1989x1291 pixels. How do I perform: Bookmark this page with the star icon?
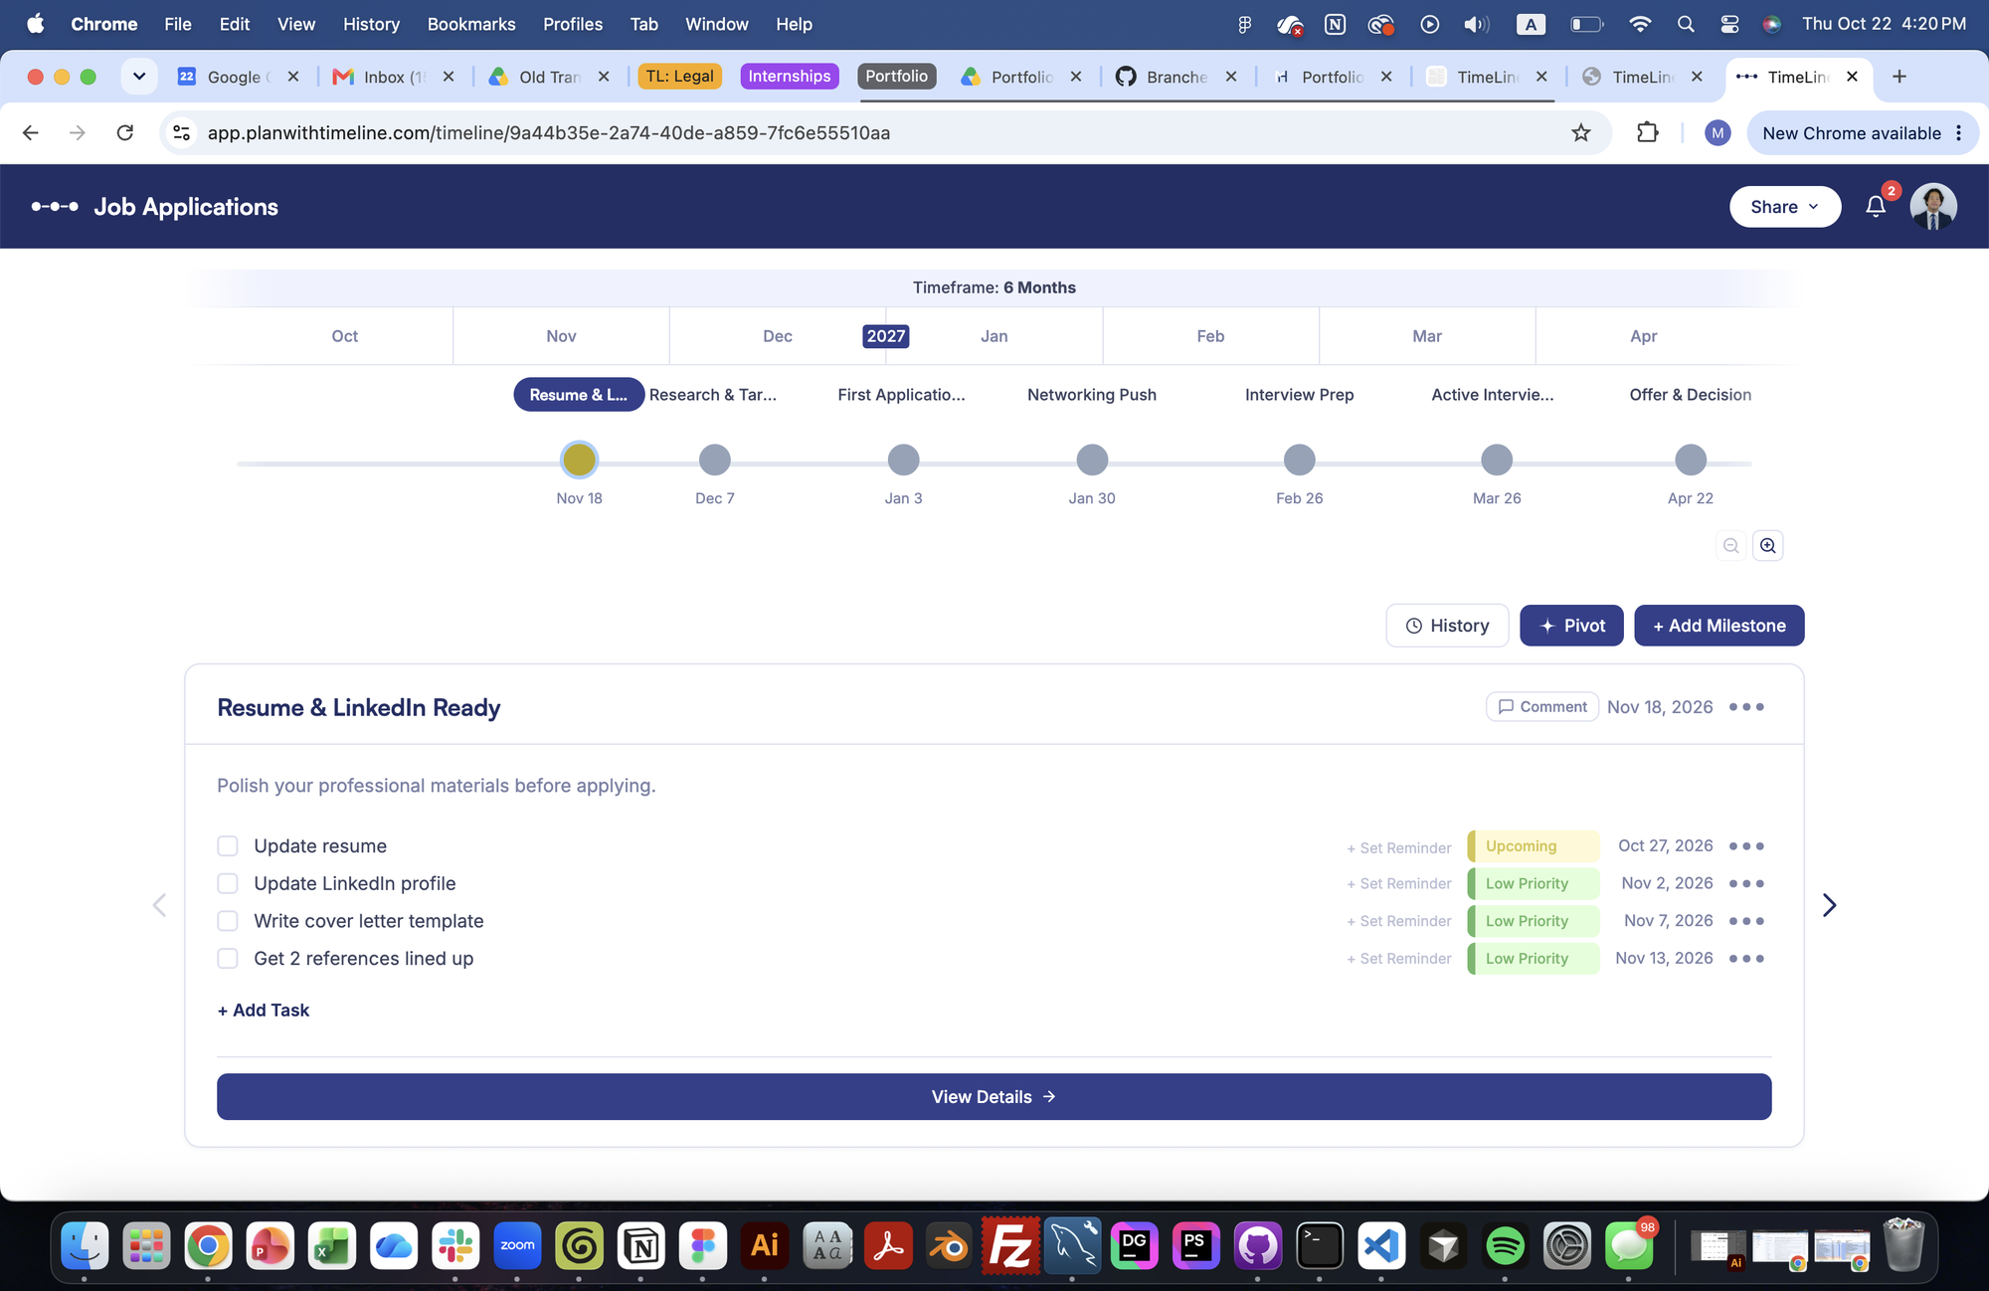pos(1581,133)
